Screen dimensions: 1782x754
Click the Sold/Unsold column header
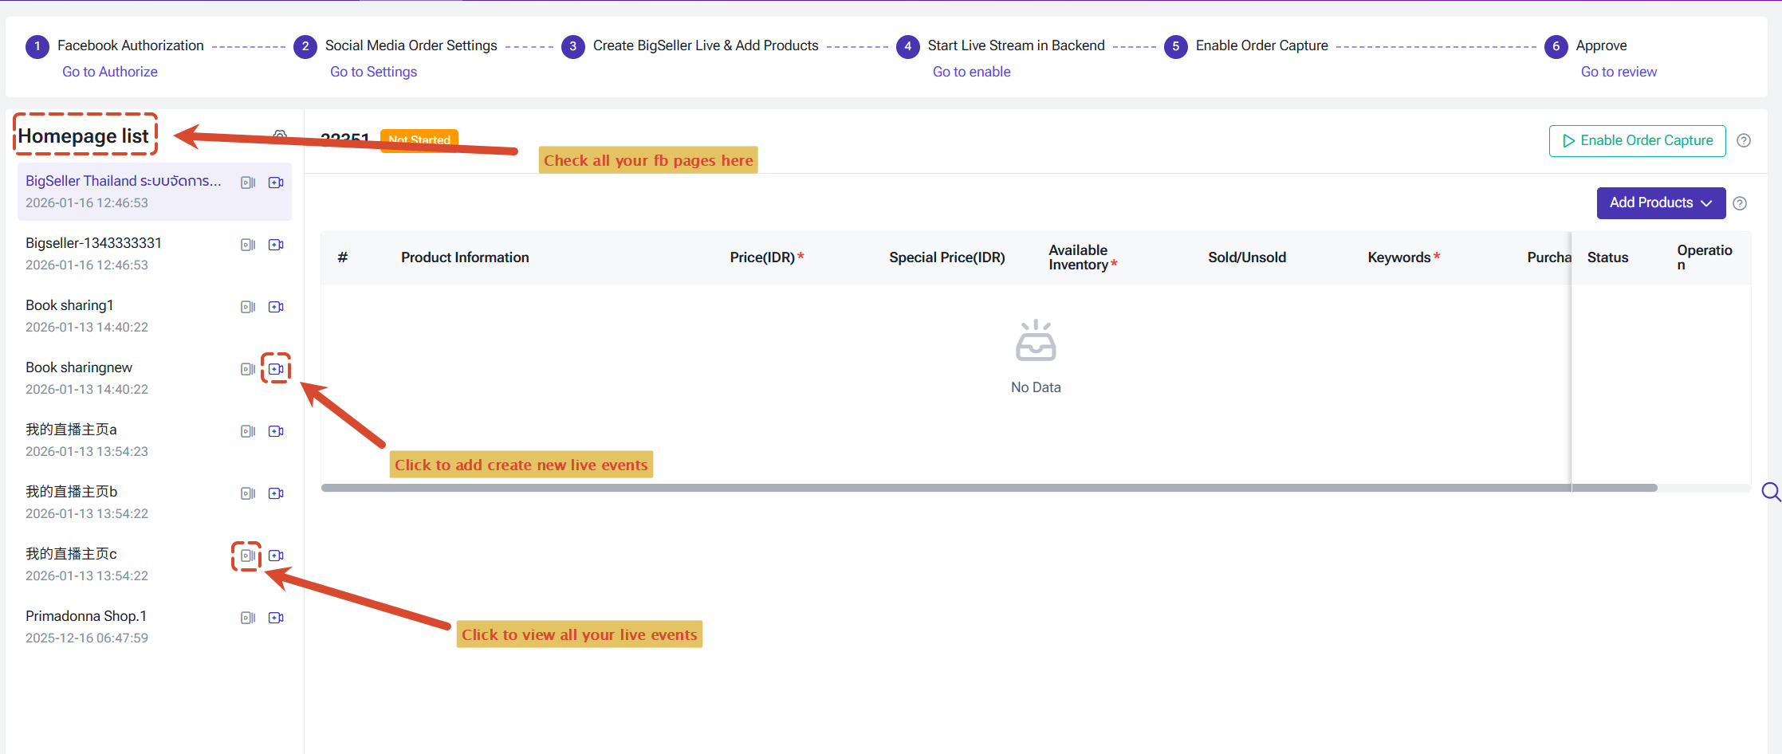[1247, 257]
